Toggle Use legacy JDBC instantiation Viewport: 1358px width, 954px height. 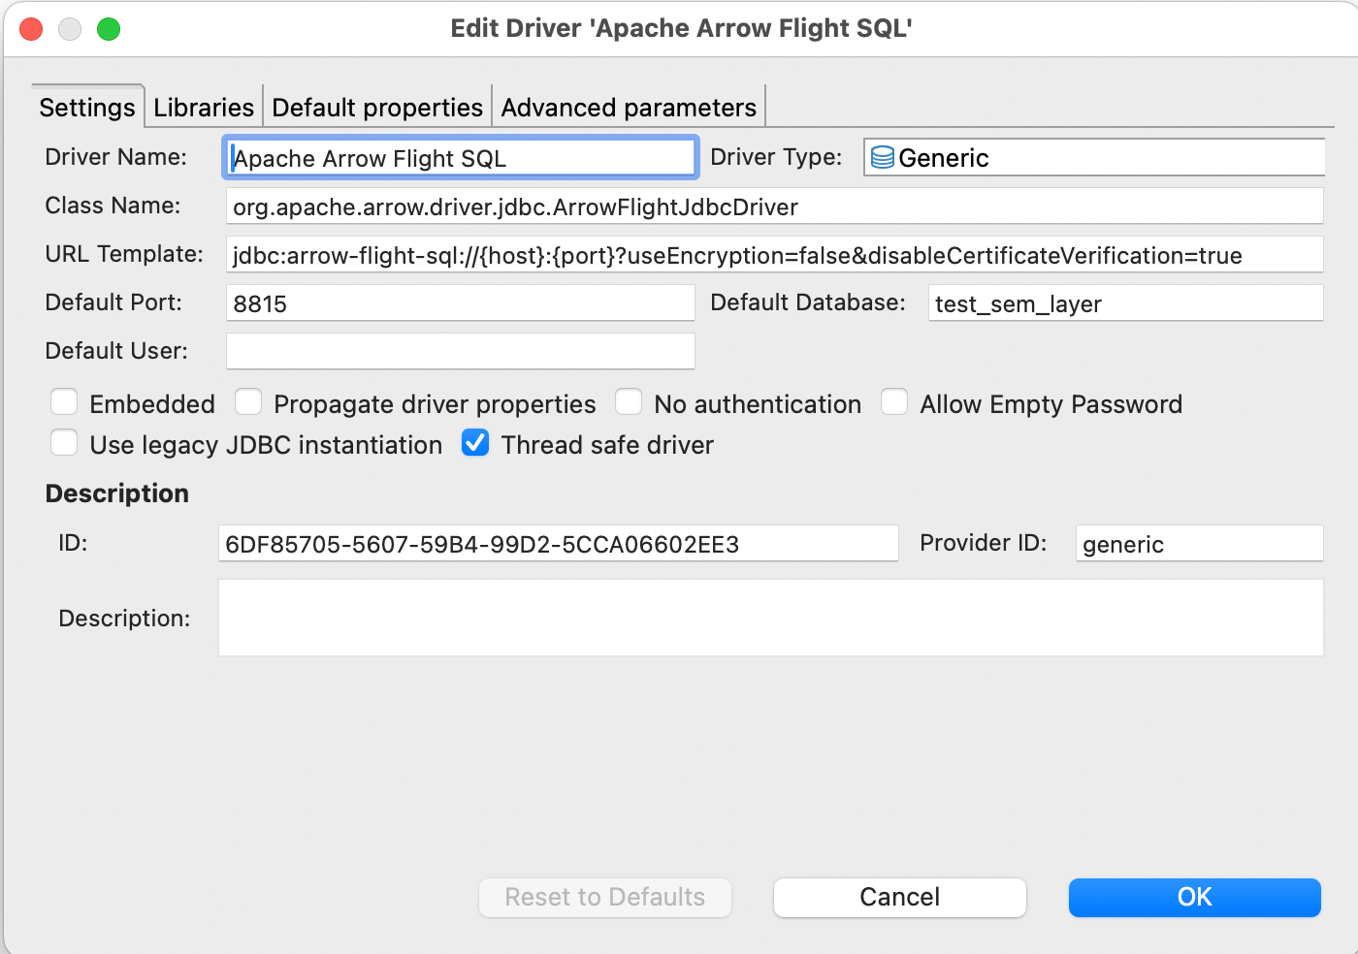(64, 443)
